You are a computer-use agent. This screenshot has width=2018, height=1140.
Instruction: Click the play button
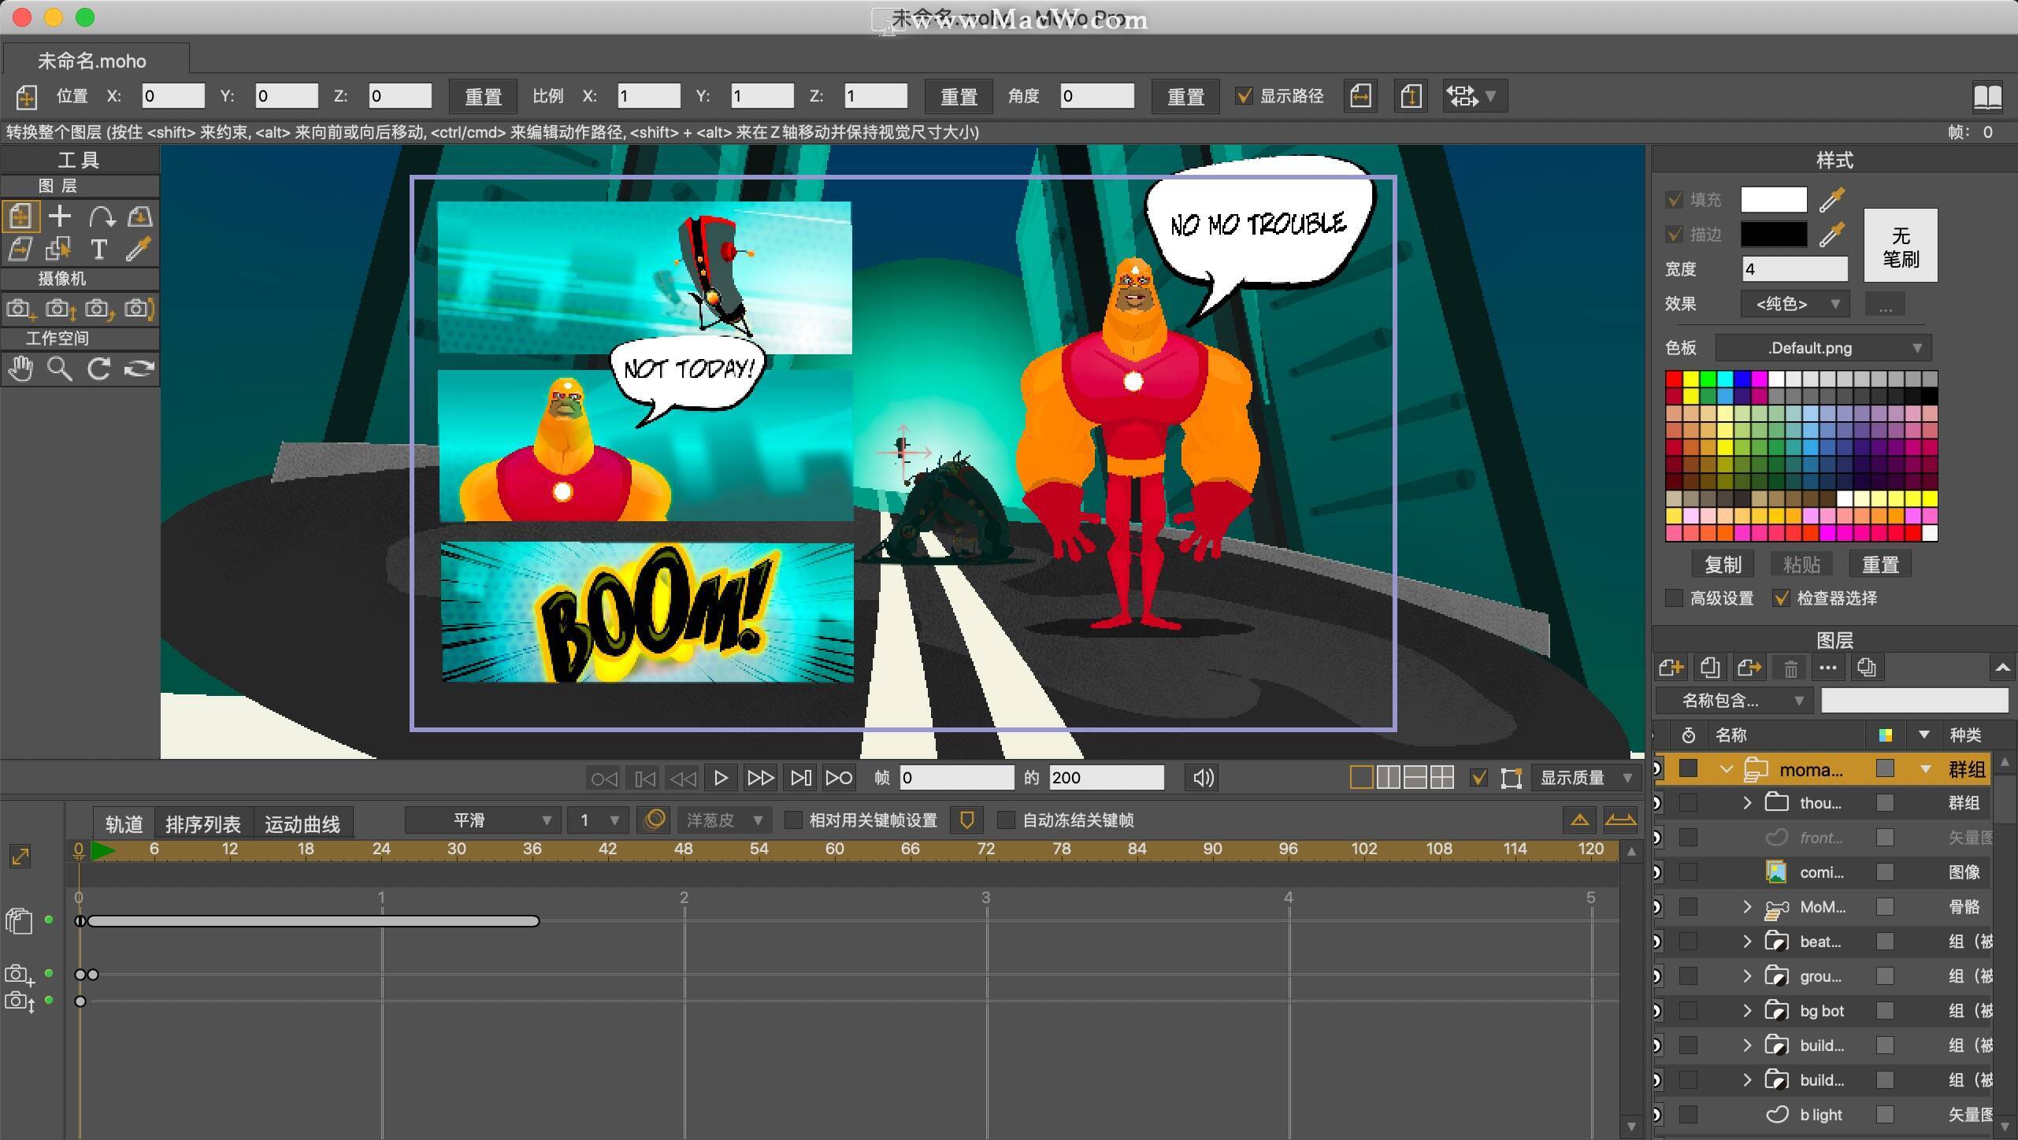pos(721,778)
